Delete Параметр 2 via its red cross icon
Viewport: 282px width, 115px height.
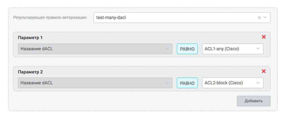pos(263,71)
